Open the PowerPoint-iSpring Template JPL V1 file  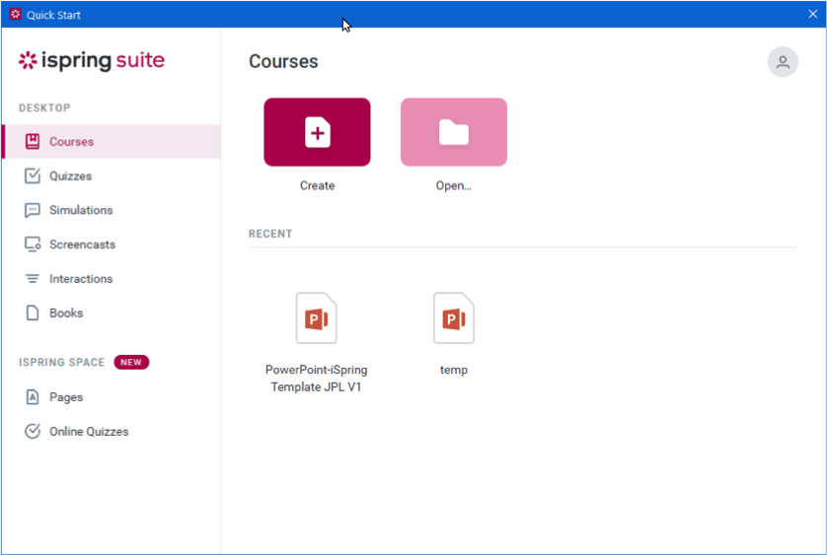pyautogui.click(x=316, y=319)
